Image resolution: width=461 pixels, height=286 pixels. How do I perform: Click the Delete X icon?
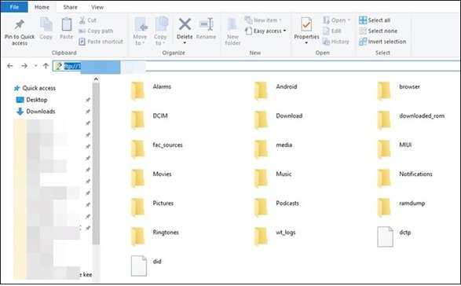click(x=185, y=24)
